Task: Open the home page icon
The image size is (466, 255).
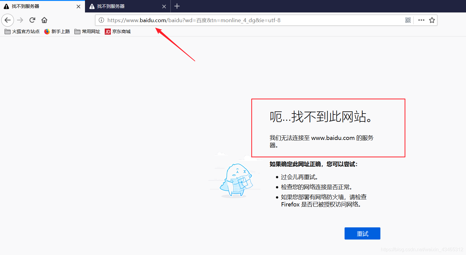Action: [x=44, y=20]
